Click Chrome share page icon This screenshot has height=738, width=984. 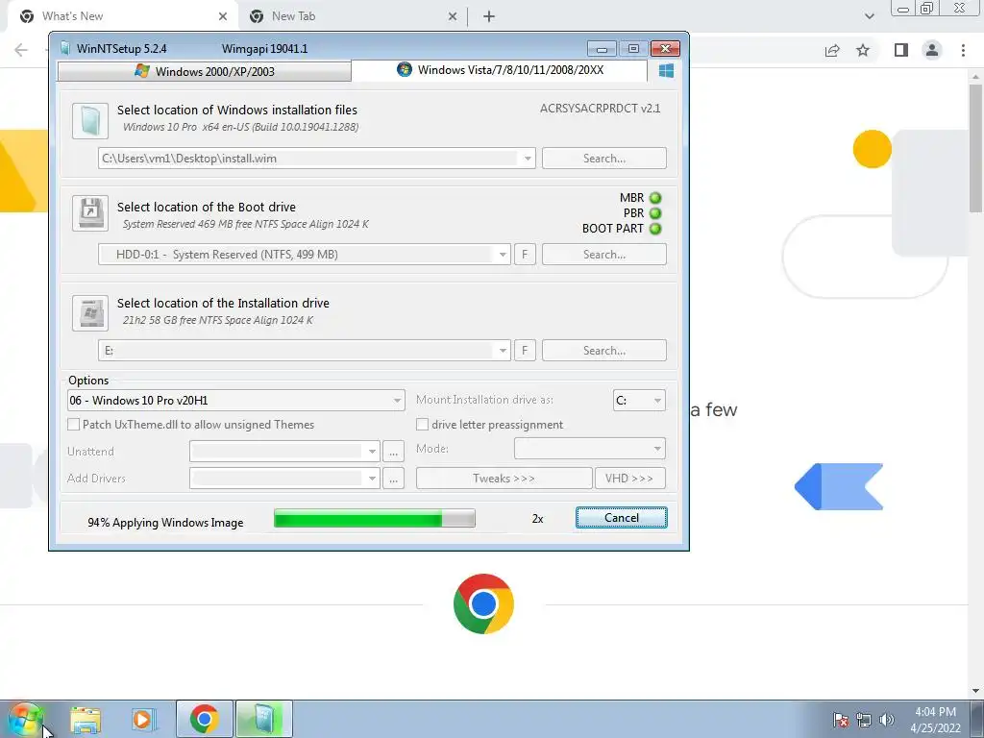[x=832, y=50]
